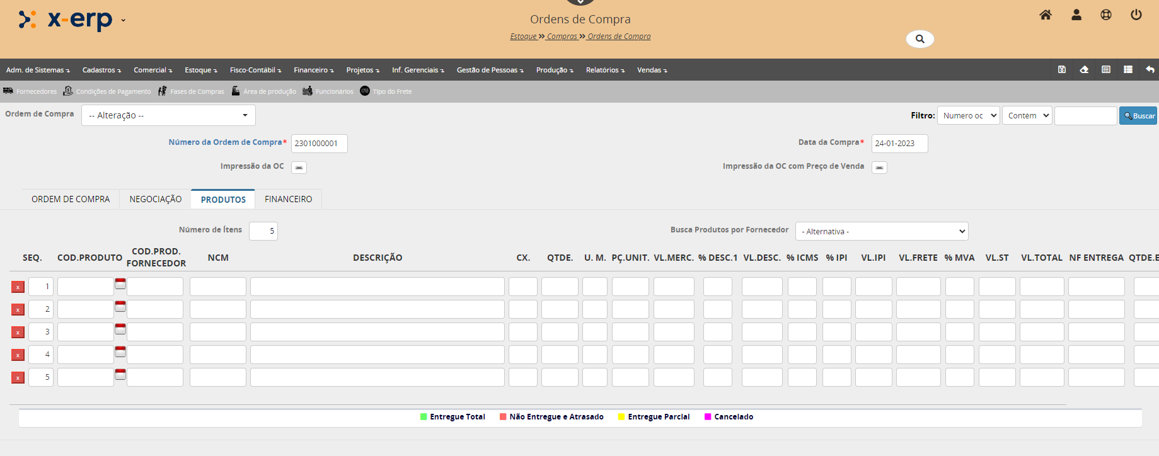Click the save diskette icon in toolbar
The image size is (1159, 456).
pos(1062,70)
